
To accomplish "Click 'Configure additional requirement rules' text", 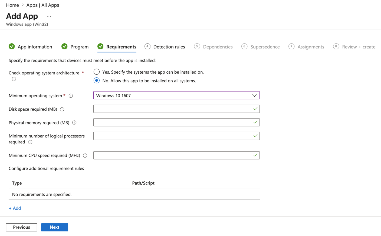I will click(46, 168).
